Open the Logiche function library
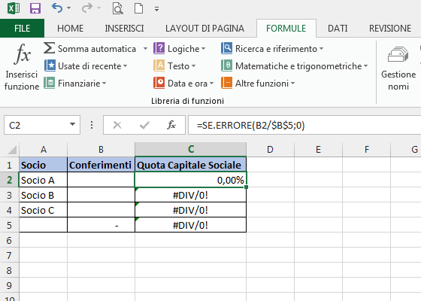The image size is (421, 301). (180, 49)
